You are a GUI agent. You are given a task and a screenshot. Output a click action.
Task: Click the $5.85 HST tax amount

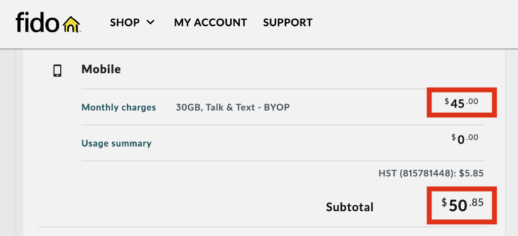[x=471, y=173]
